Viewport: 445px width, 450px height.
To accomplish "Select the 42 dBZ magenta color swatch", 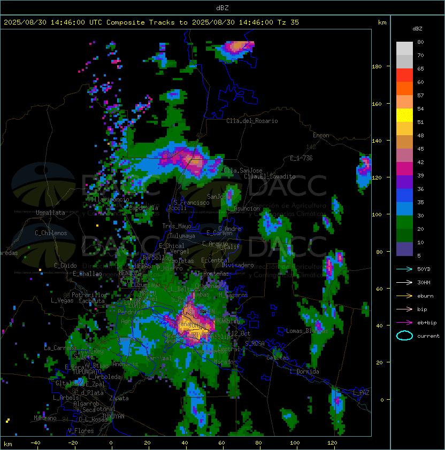I will 404,168.
